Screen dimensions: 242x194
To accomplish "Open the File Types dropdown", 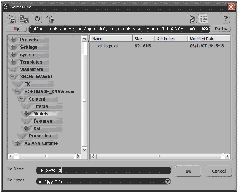I will point(167,181).
